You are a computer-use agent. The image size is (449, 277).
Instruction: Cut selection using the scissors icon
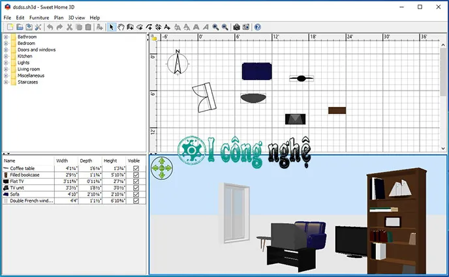(69, 27)
